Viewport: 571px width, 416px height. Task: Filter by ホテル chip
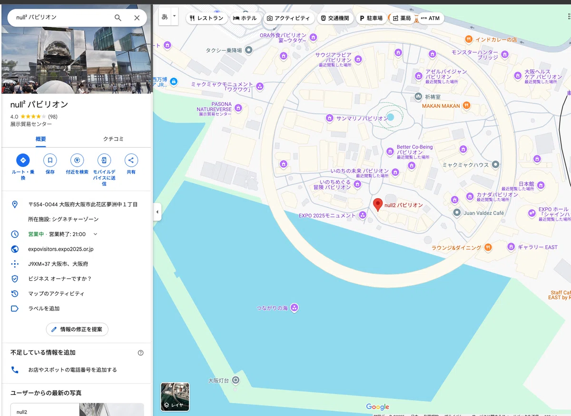pos(245,18)
